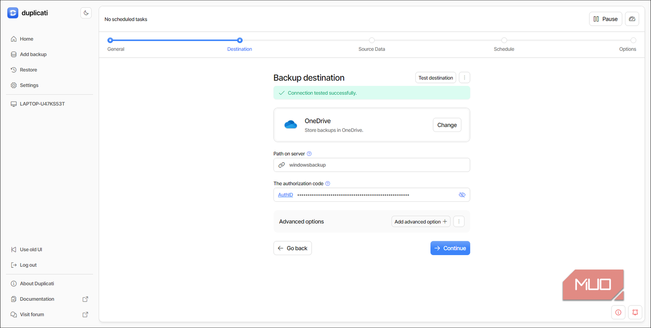Click the Path on server input field

372,165
